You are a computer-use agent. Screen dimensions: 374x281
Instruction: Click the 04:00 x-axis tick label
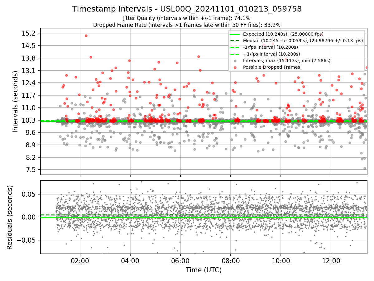pyautogui.click(x=130, y=261)
